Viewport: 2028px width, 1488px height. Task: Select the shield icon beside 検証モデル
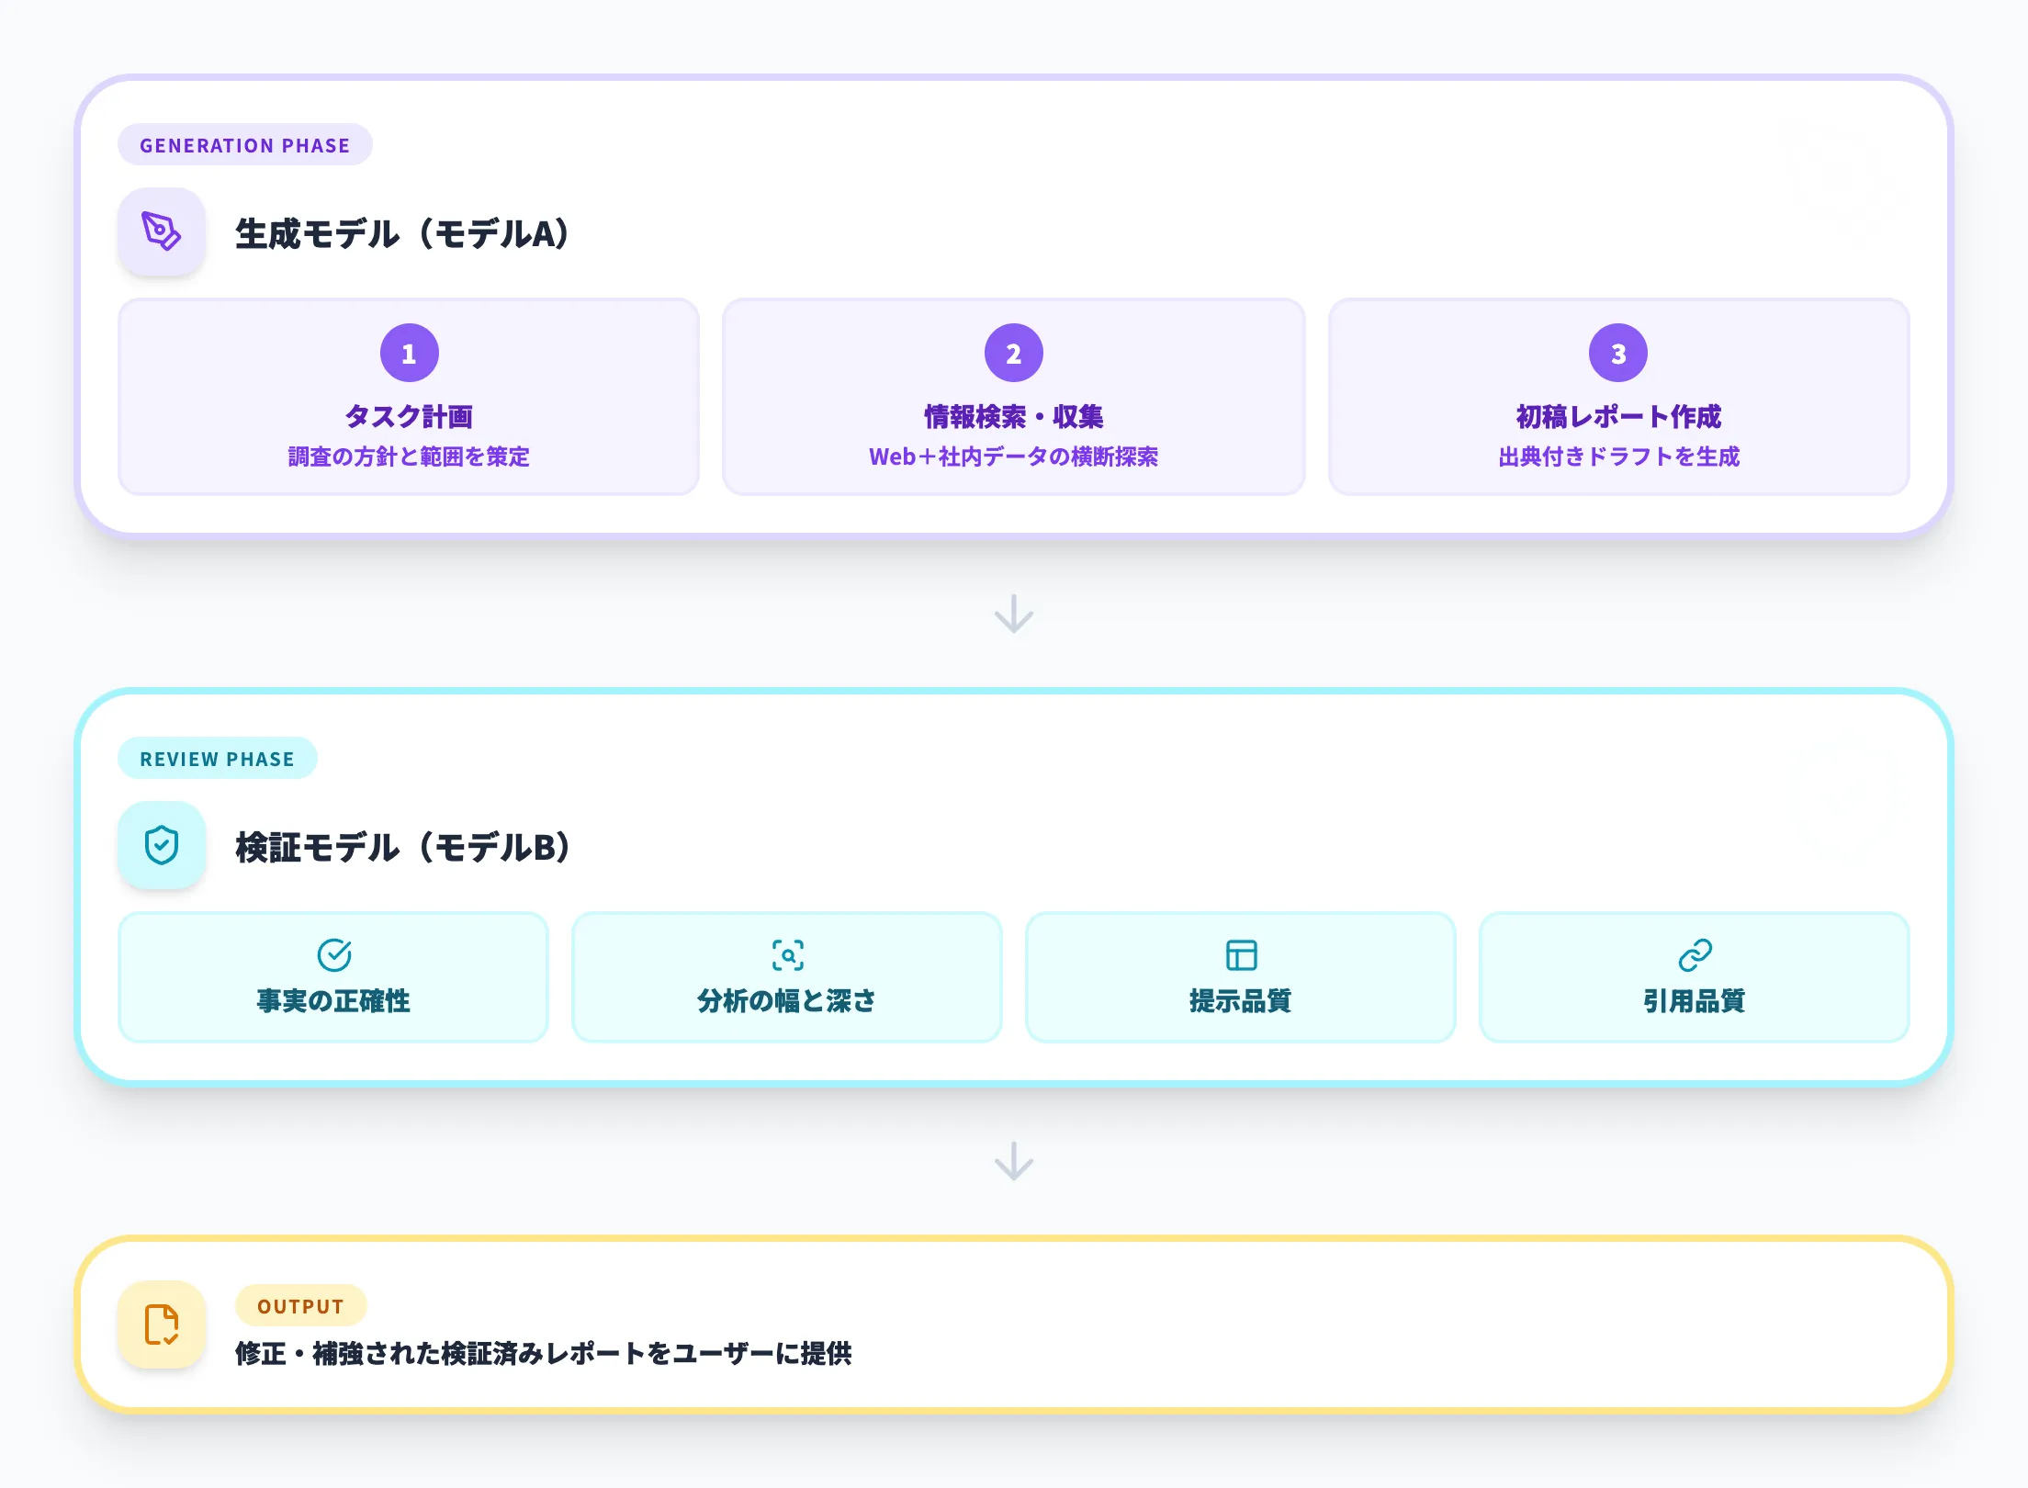(161, 845)
